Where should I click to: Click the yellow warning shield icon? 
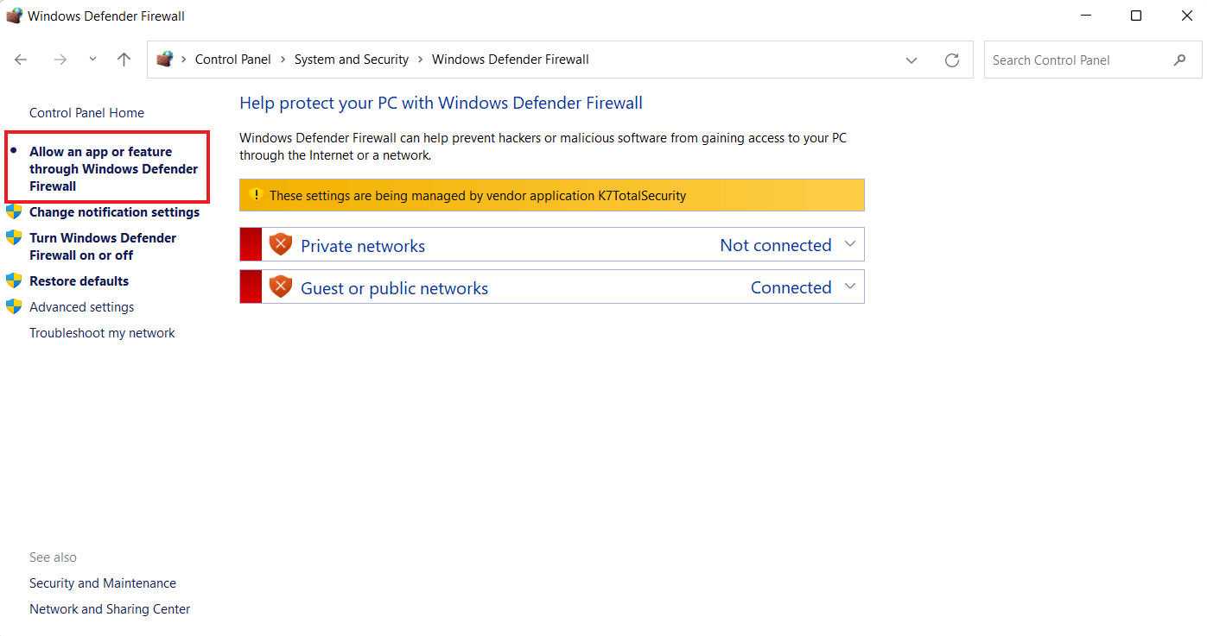(256, 195)
